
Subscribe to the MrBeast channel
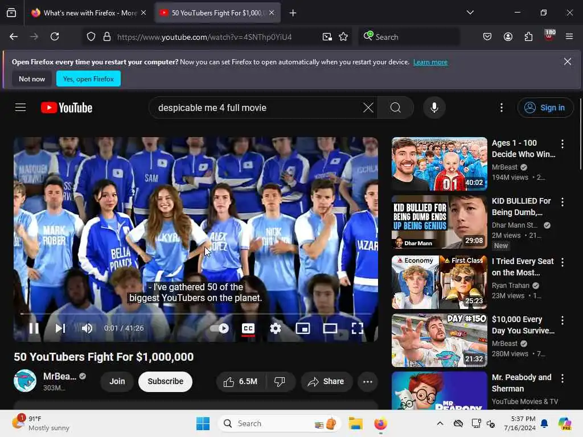tap(166, 382)
